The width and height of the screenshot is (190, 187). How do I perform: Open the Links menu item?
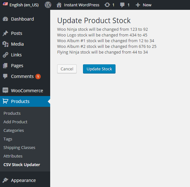click(x=16, y=55)
